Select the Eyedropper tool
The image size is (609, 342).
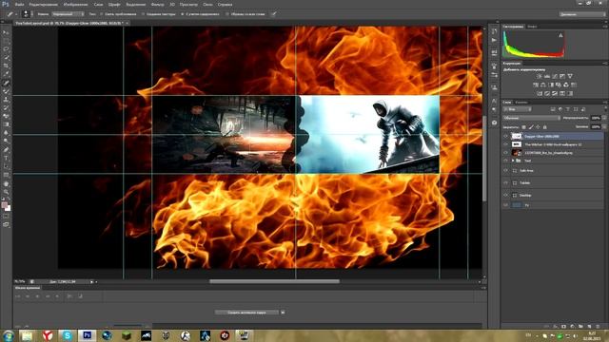(x=6, y=74)
